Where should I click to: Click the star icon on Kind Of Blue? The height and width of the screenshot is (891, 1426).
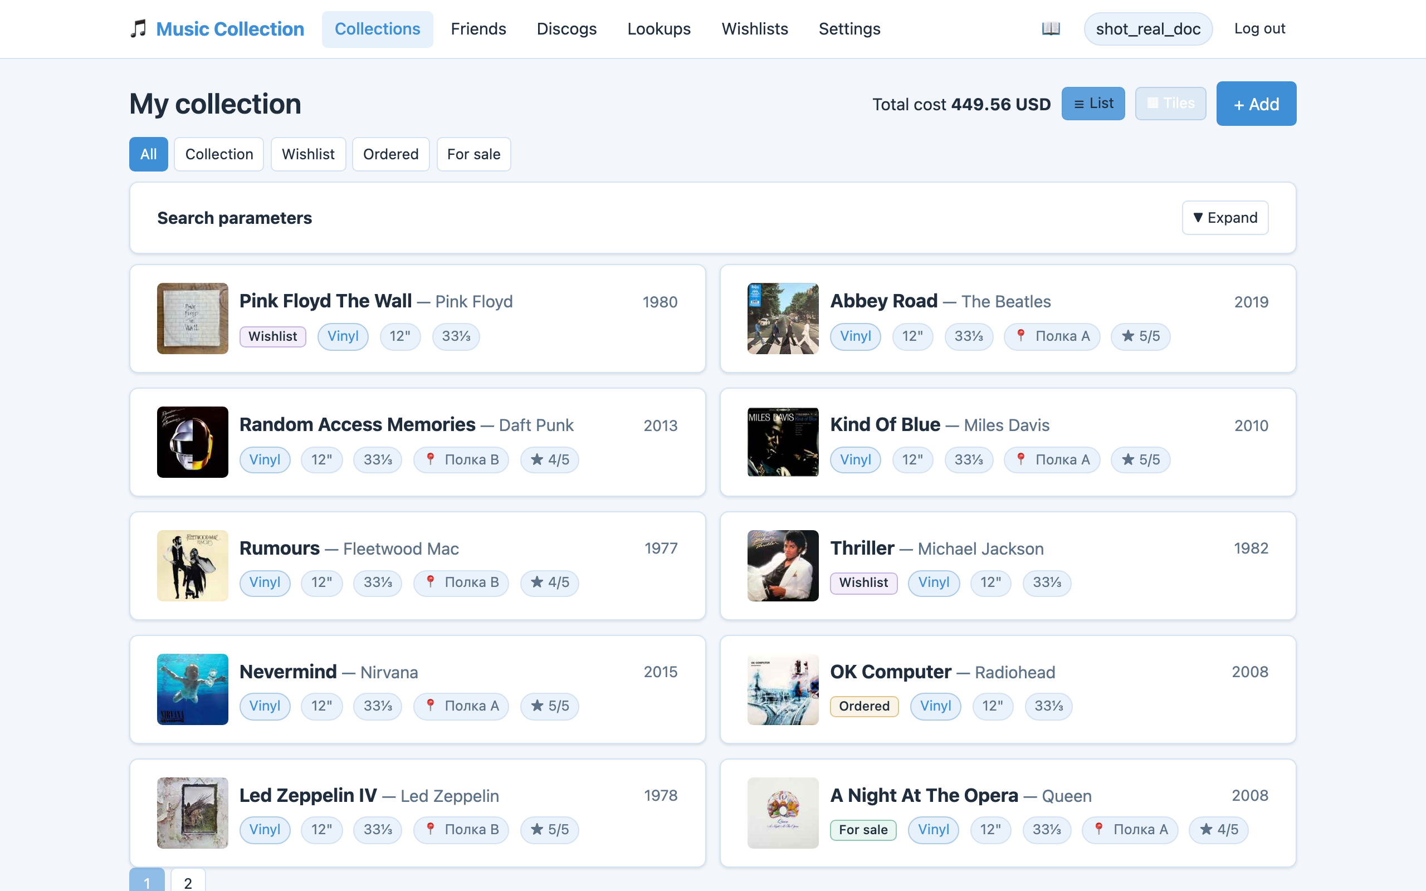1128,459
